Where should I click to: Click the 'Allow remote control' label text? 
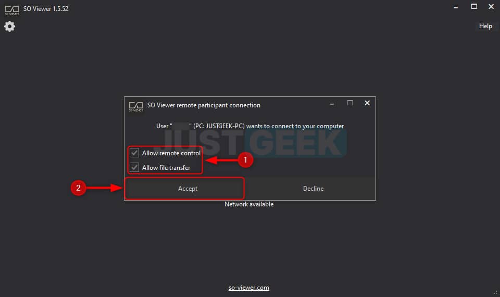point(171,153)
